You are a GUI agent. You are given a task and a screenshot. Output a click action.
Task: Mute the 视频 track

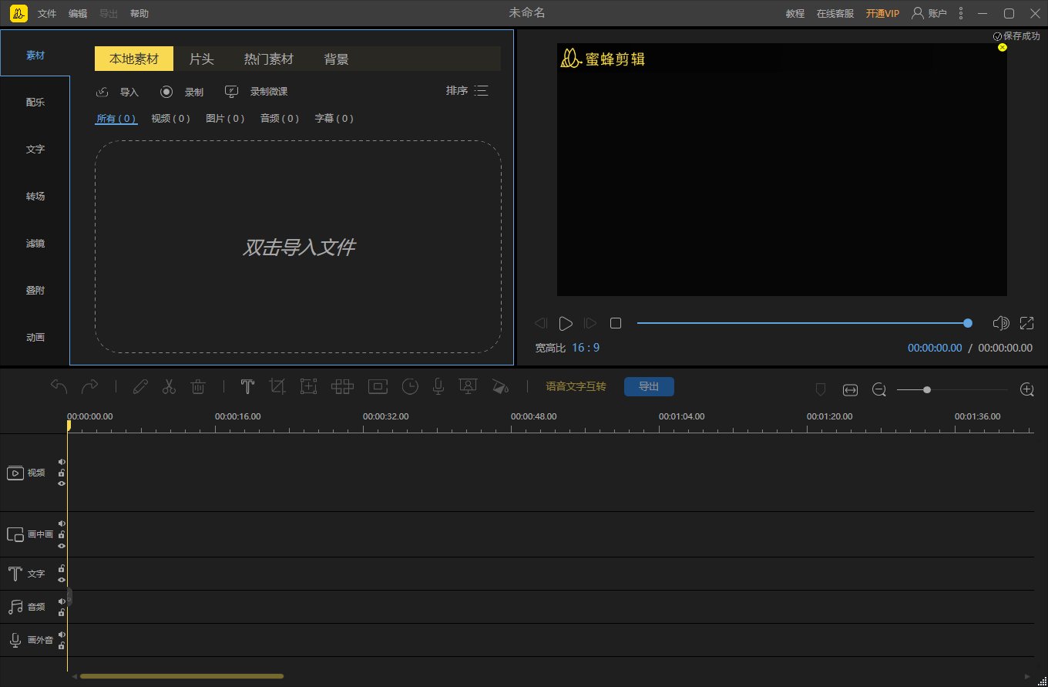point(61,461)
